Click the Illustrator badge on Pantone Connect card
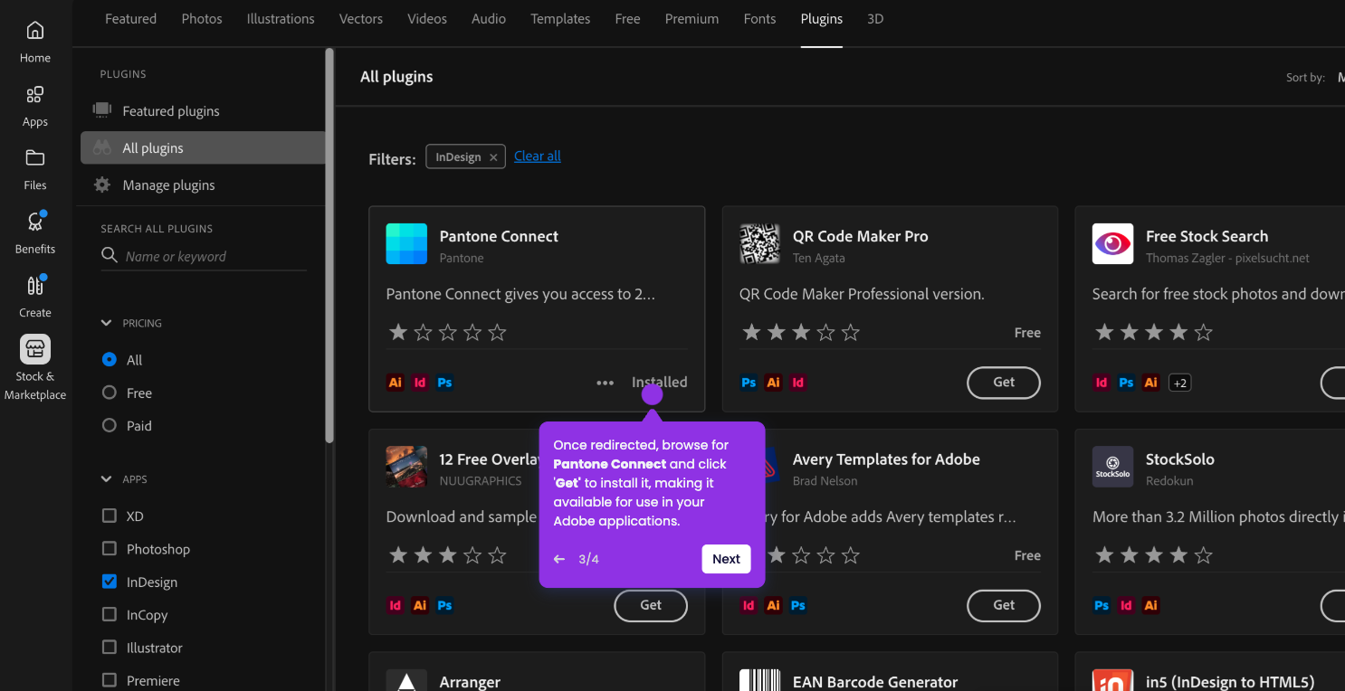Image resolution: width=1345 pixels, height=691 pixels. [396, 383]
